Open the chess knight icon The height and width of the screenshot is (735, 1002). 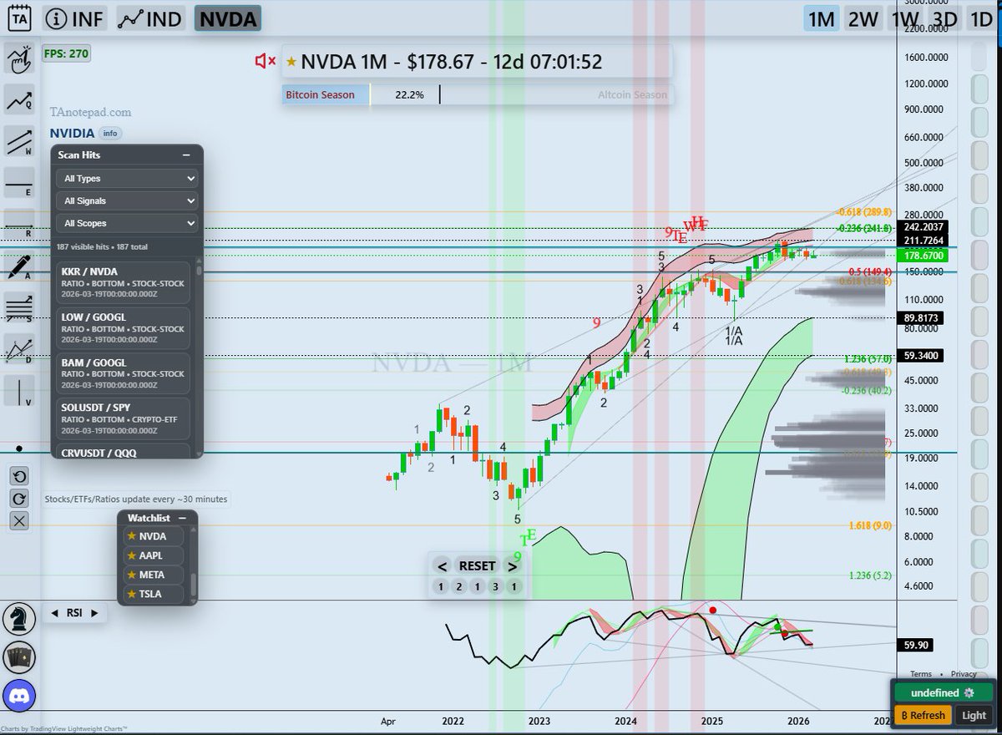19,619
